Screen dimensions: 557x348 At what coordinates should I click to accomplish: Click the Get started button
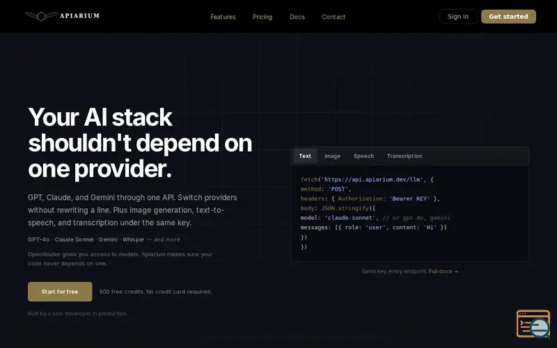(508, 16)
